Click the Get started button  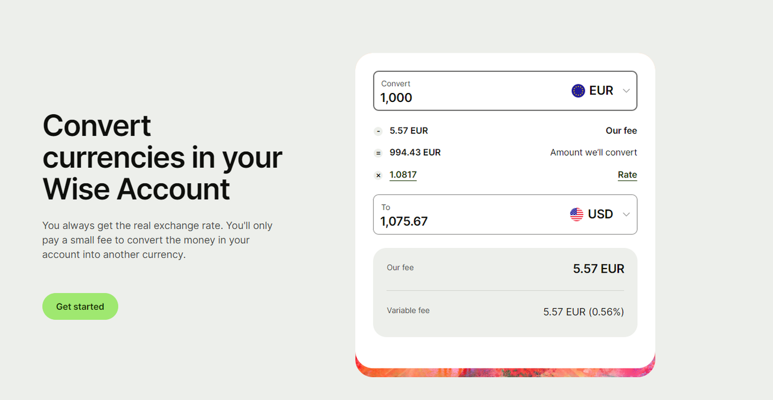point(80,306)
